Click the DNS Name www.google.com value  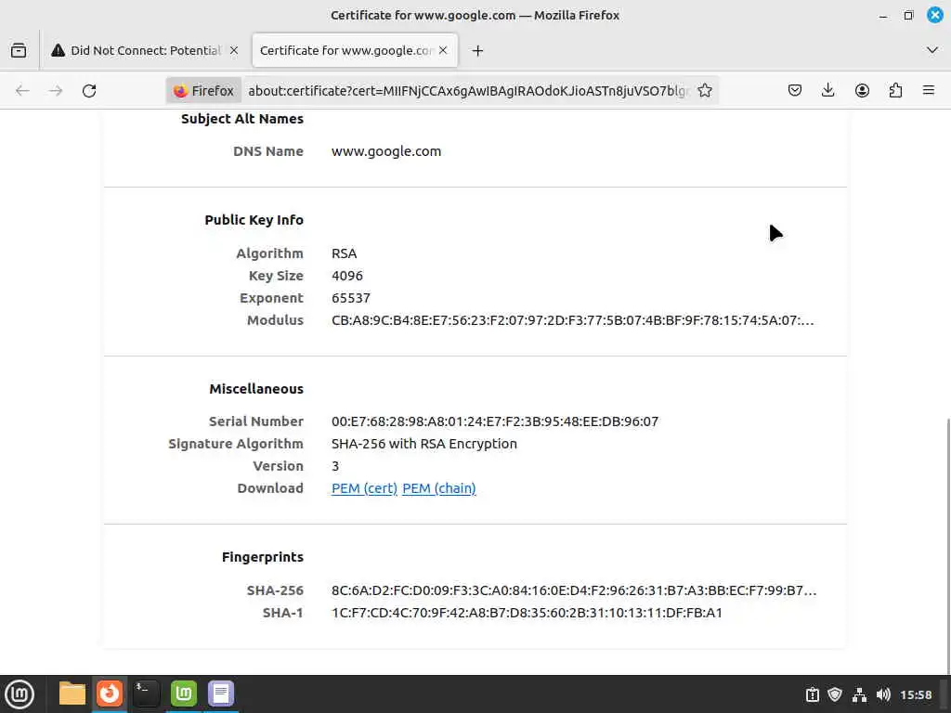[x=386, y=151]
